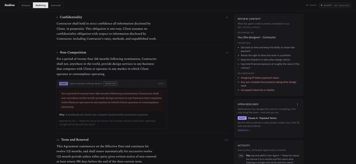Click the ACTIVITY panel title

click(x=244, y=145)
